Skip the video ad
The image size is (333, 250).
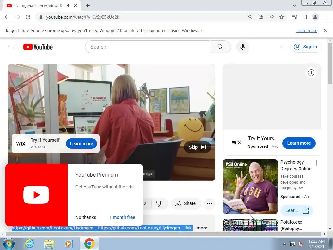coord(197,147)
